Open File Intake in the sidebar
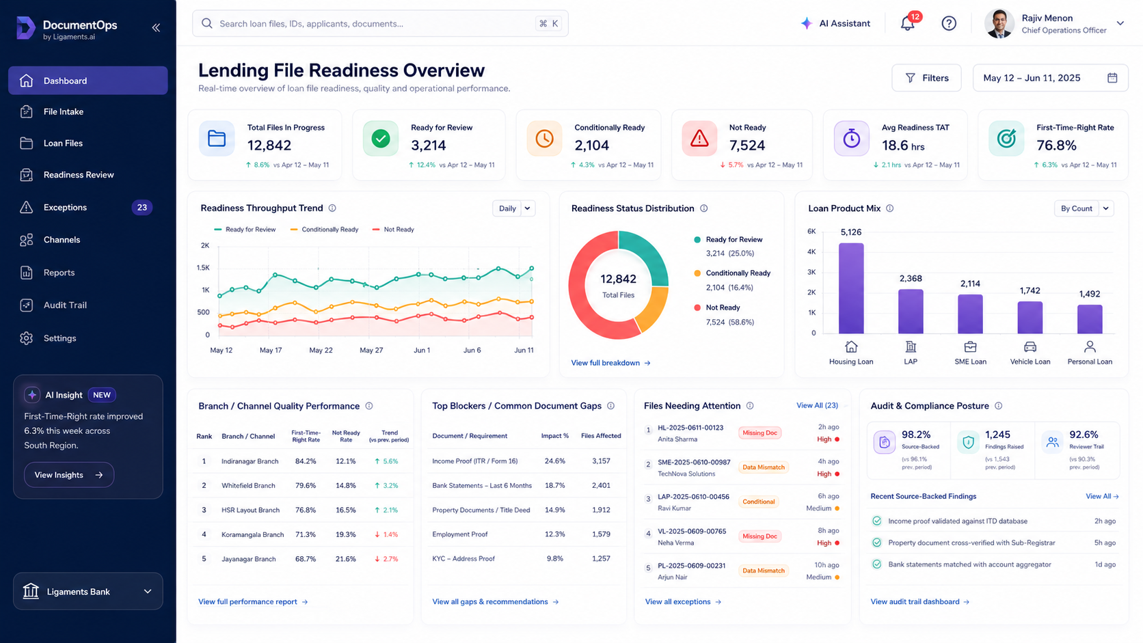The width and height of the screenshot is (1143, 643). 88,111
